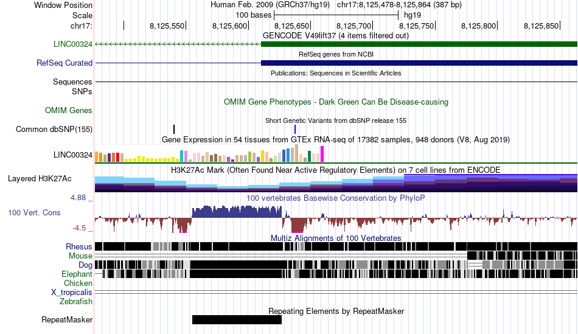Viewport: 578px width, 334px height.
Task: Open the green LINC00324 GENCODE track label
Action: (72, 44)
